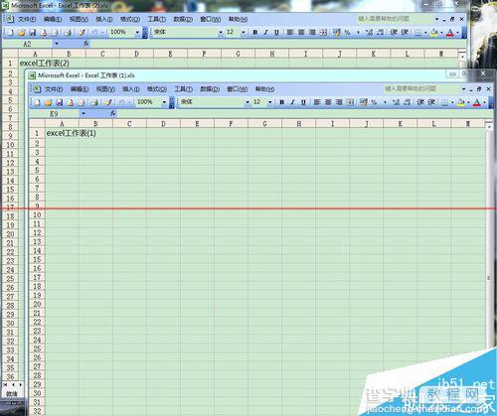Click font color A icon in front window

[476, 102]
